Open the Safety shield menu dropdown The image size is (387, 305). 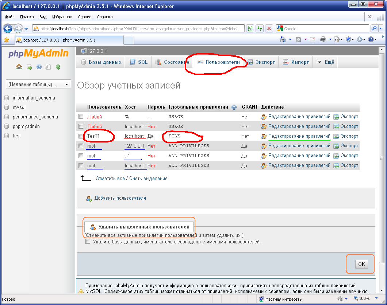pos(353,39)
